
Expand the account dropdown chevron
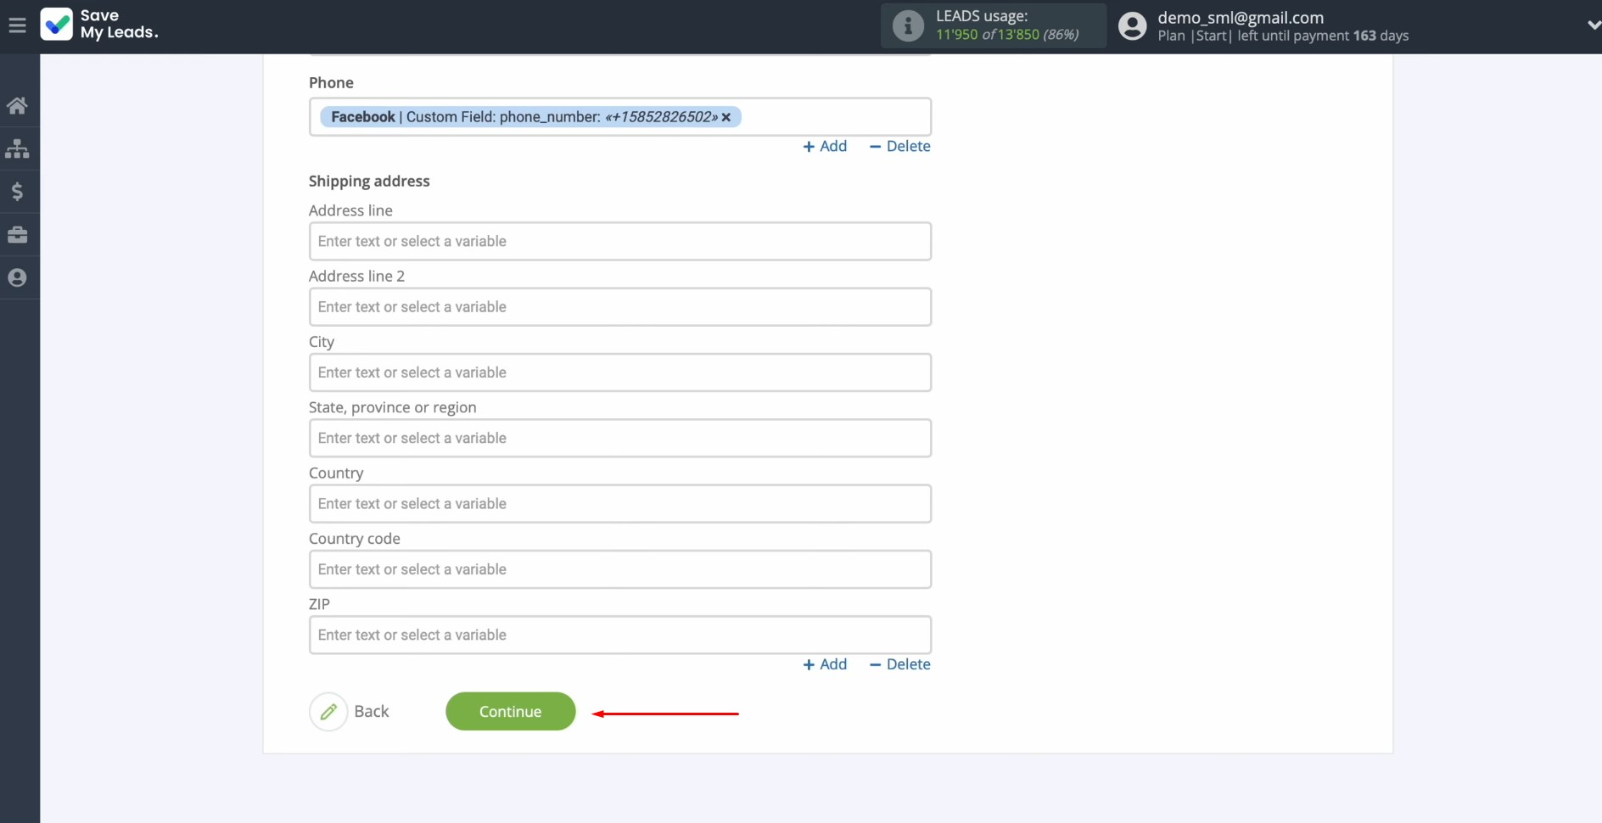click(x=1593, y=25)
